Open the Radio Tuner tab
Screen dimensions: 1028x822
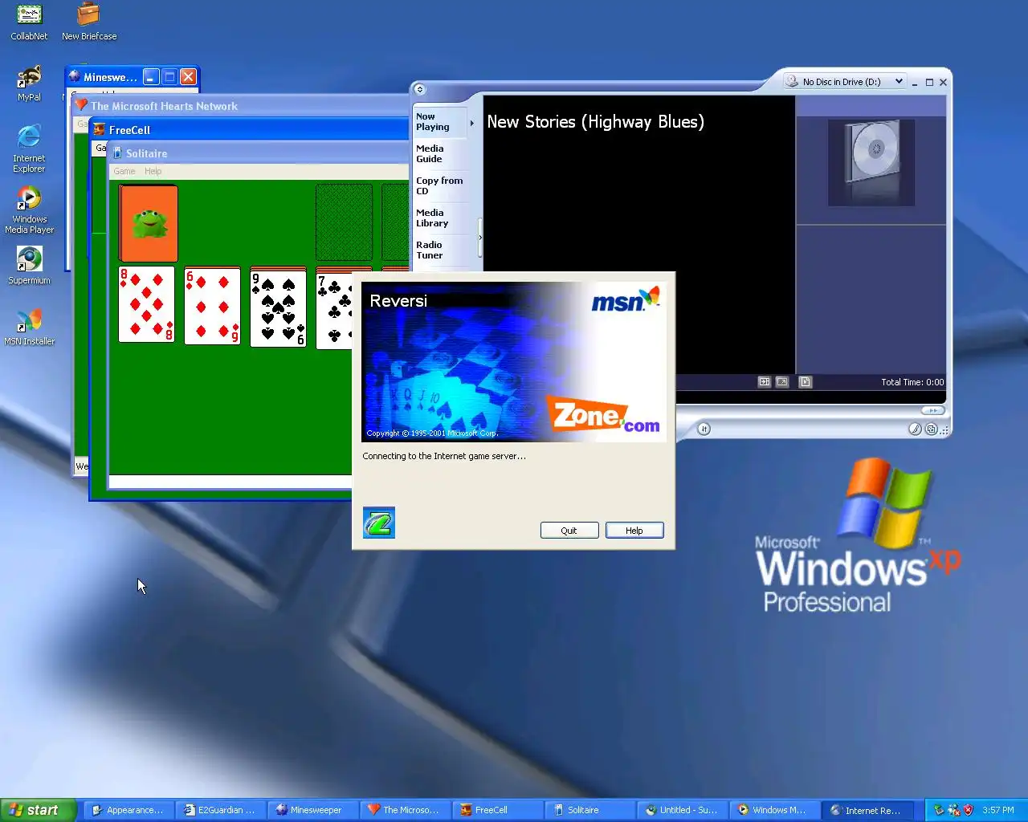tap(440, 250)
